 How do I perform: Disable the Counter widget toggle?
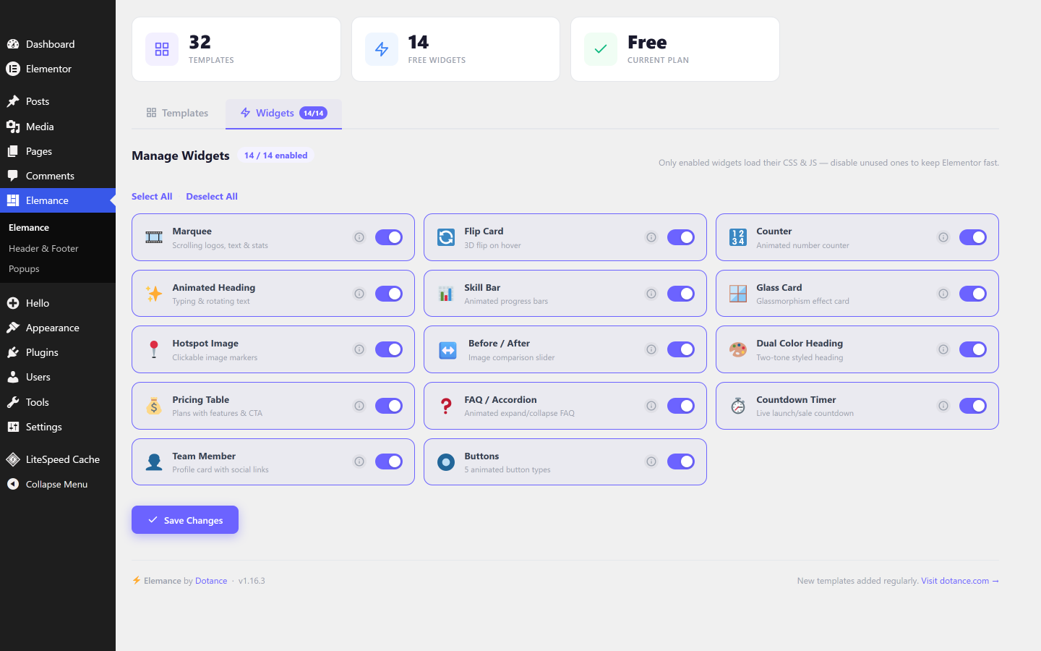973,237
